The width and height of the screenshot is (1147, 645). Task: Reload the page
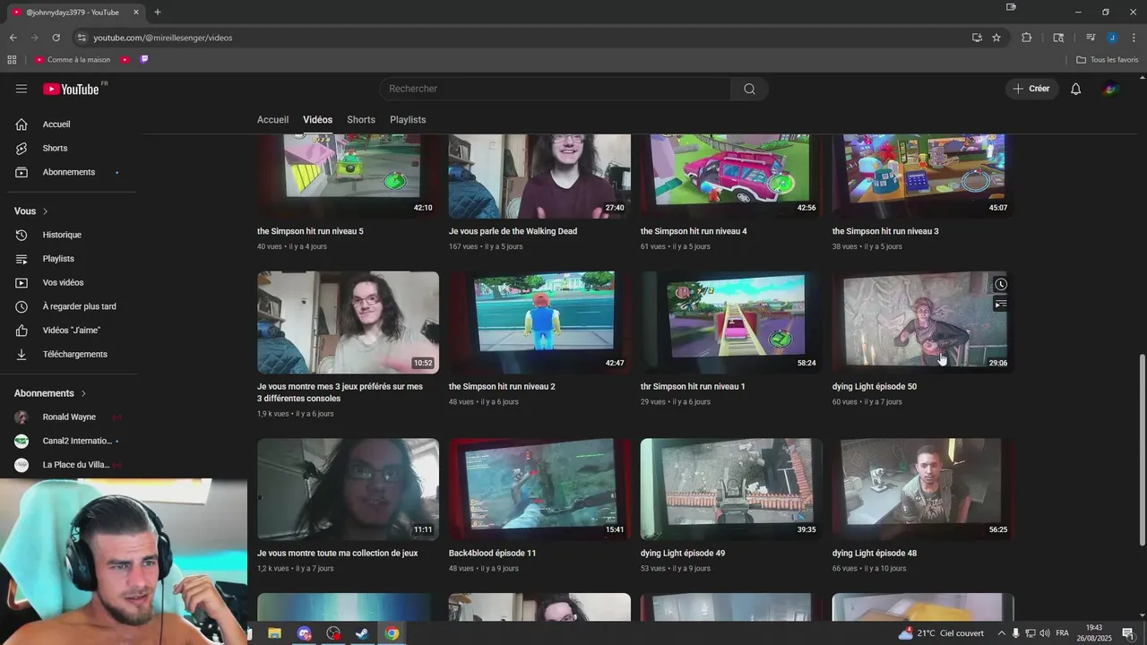tap(56, 38)
